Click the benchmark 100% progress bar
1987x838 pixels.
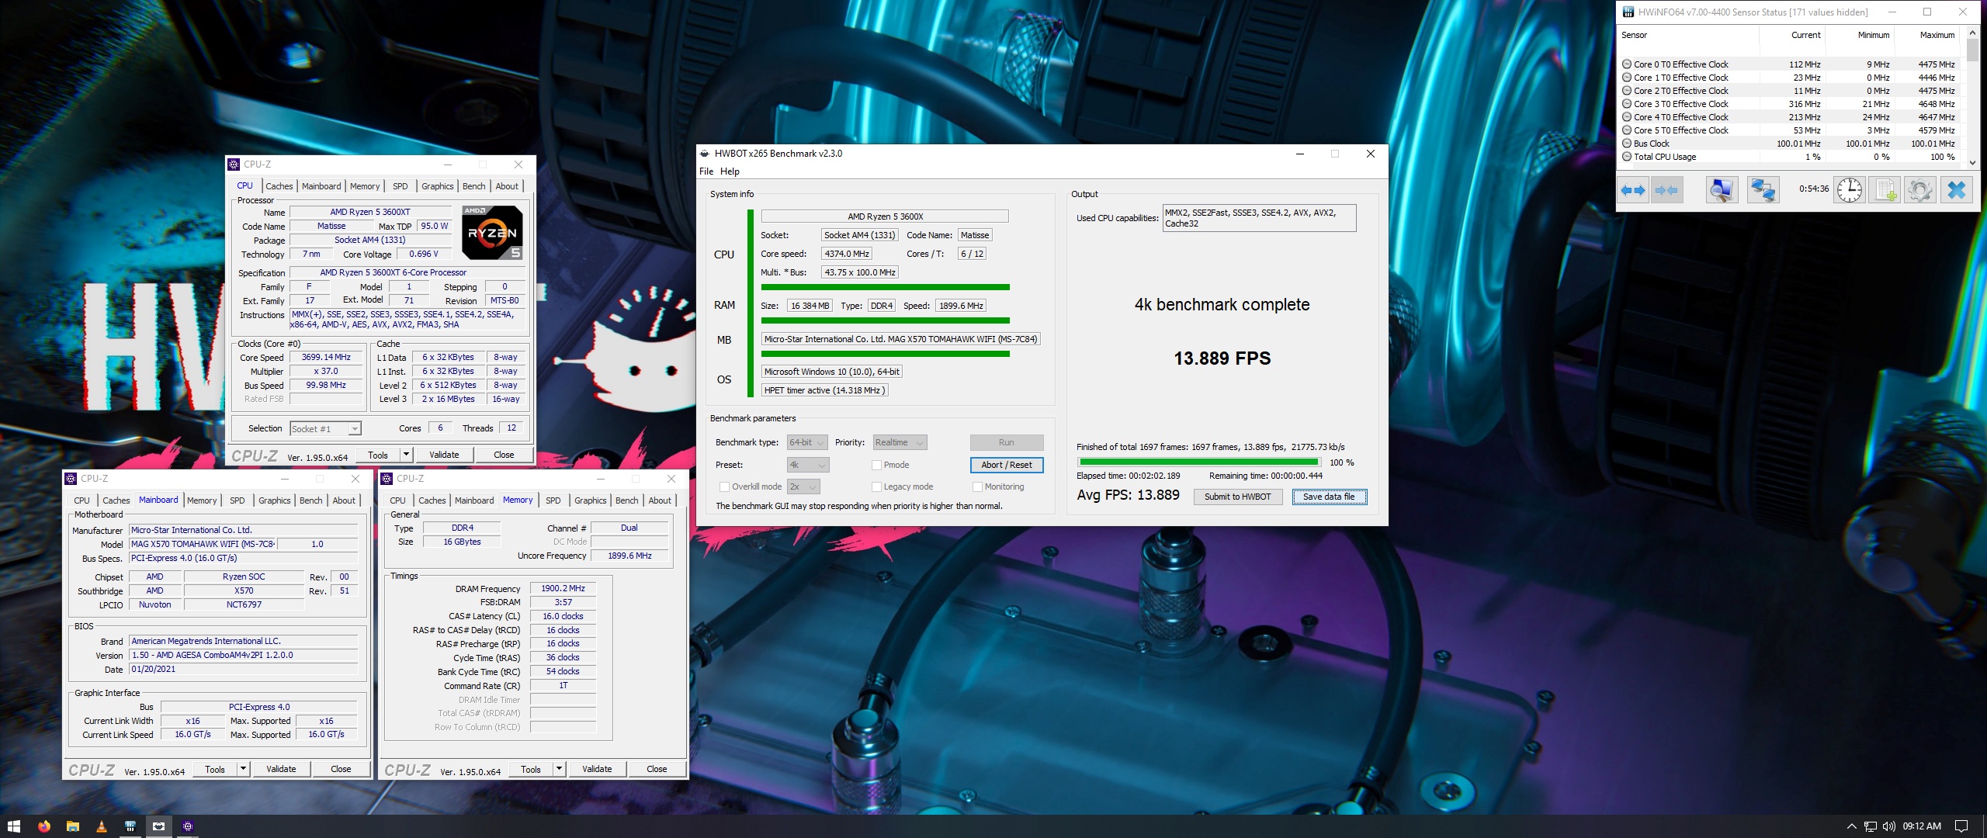tap(1198, 462)
